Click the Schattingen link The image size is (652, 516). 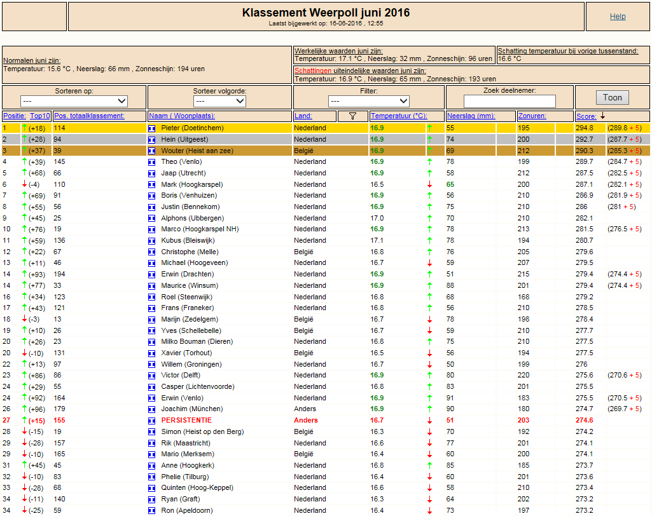(x=313, y=71)
